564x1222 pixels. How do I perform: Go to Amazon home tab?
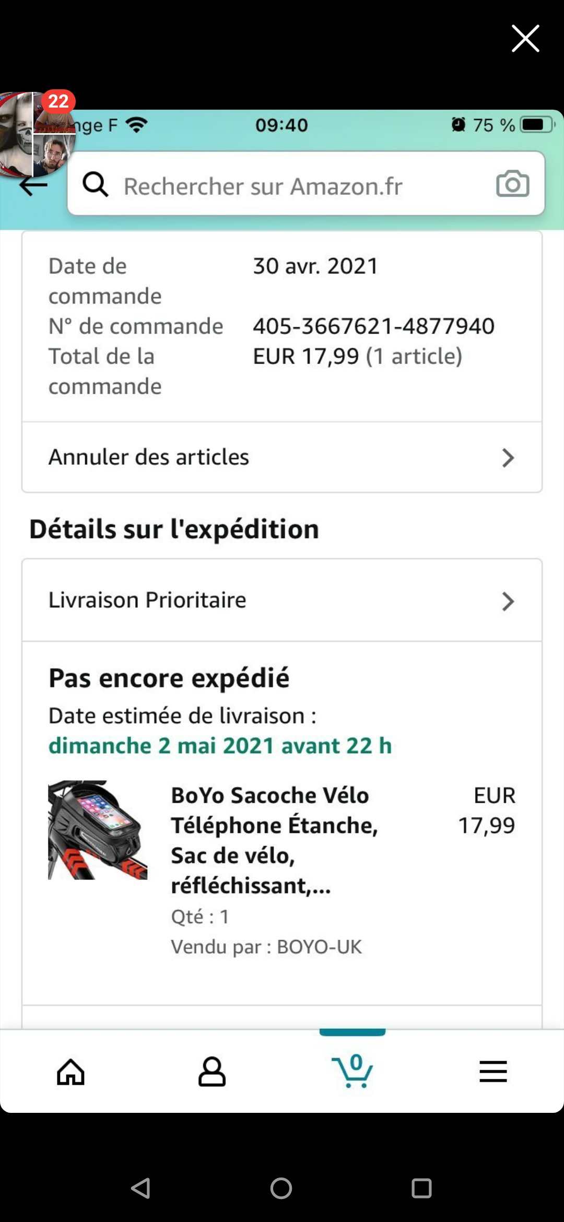pos(70,1072)
